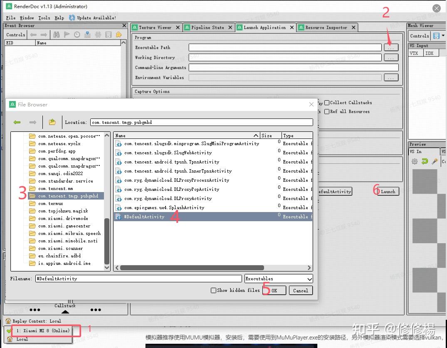The image size is (447, 348).
Task: Click the gear settings icon in the Preview panel
Action: [x=414, y=161]
